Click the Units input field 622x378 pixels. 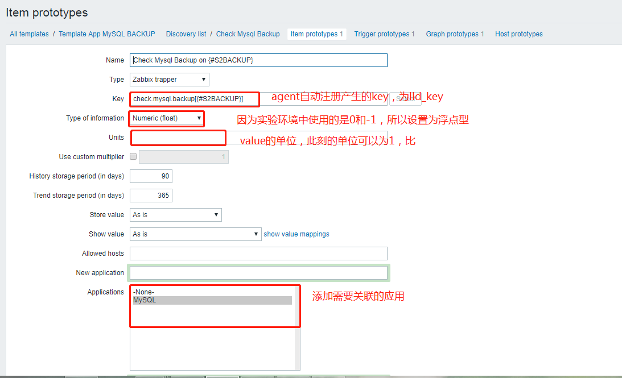pos(258,138)
